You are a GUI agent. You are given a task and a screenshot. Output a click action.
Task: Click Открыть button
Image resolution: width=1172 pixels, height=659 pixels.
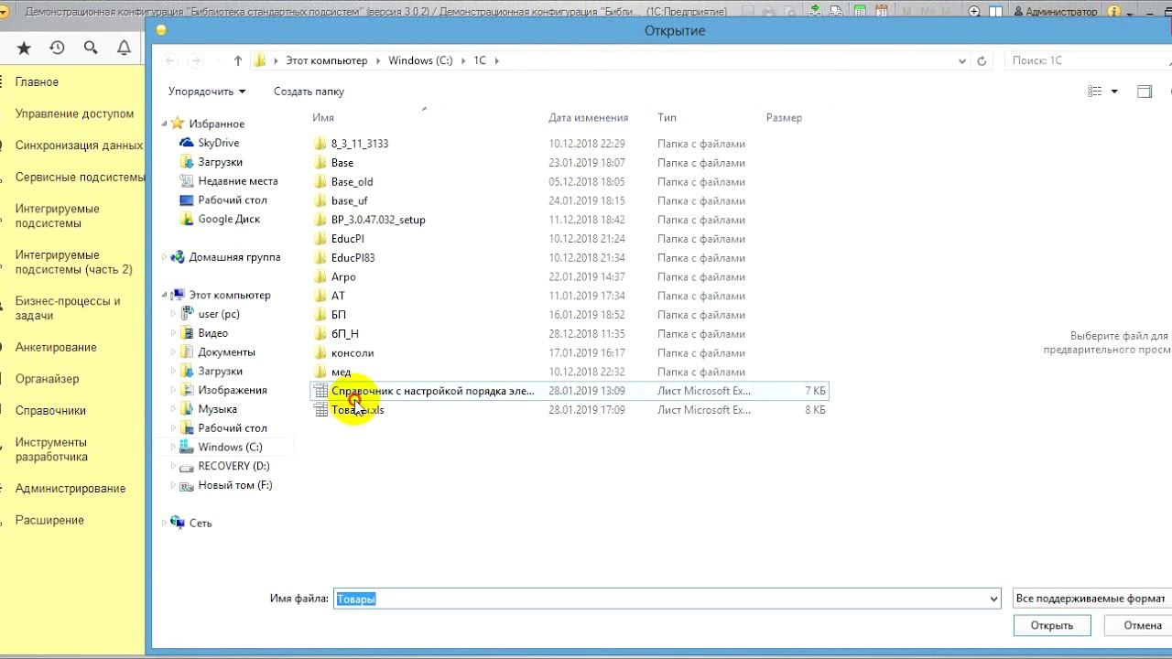click(x=1052, y=625)
